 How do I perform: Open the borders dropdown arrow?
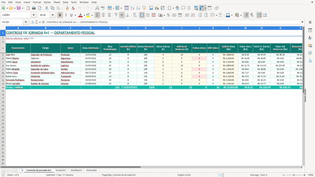pos(216,15)
